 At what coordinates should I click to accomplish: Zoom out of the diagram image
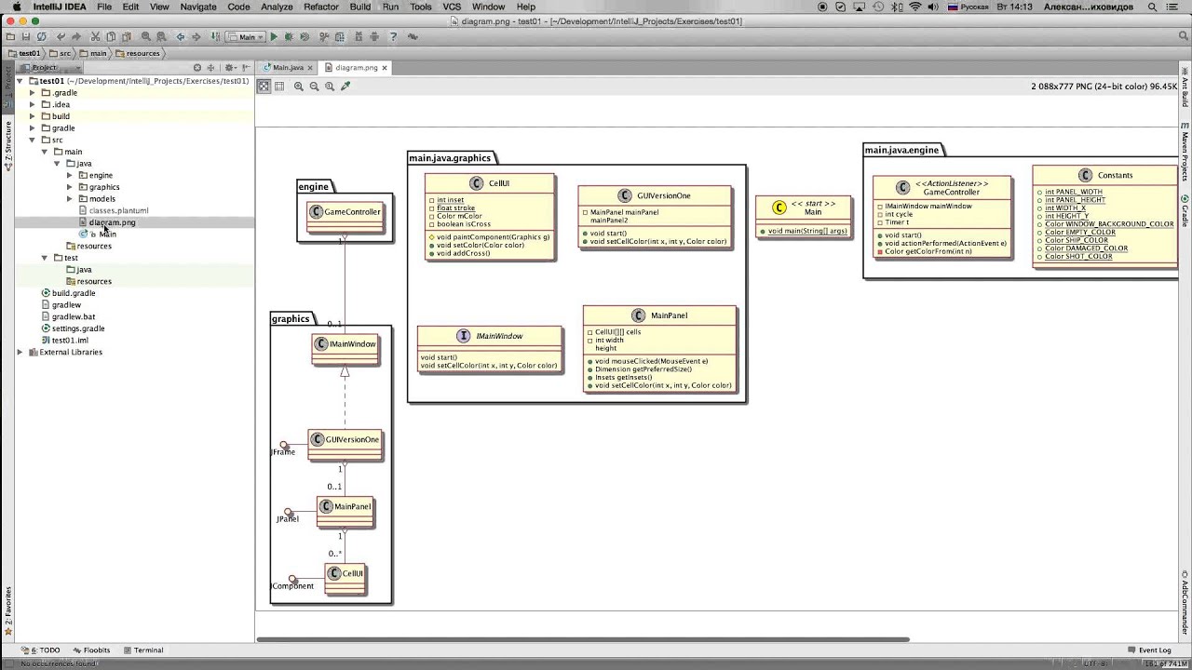click(314, 87)
